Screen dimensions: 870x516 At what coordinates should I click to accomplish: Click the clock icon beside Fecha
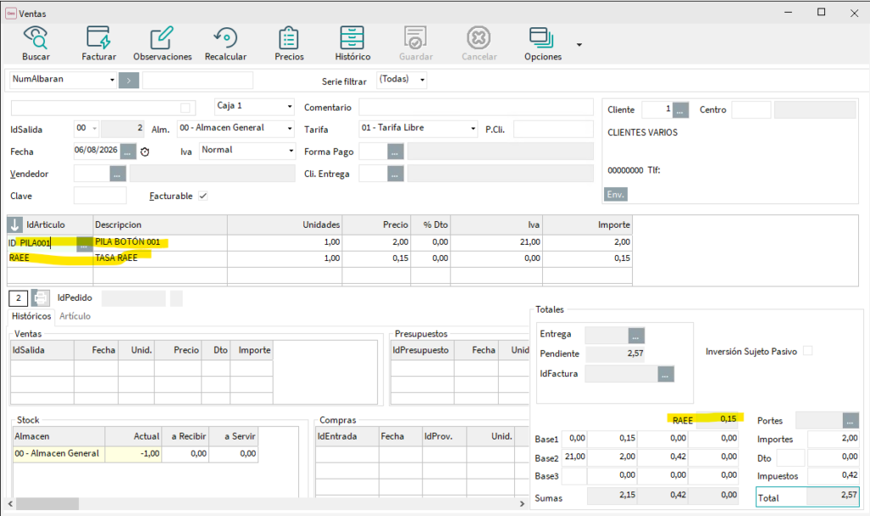tap(144, 151)
